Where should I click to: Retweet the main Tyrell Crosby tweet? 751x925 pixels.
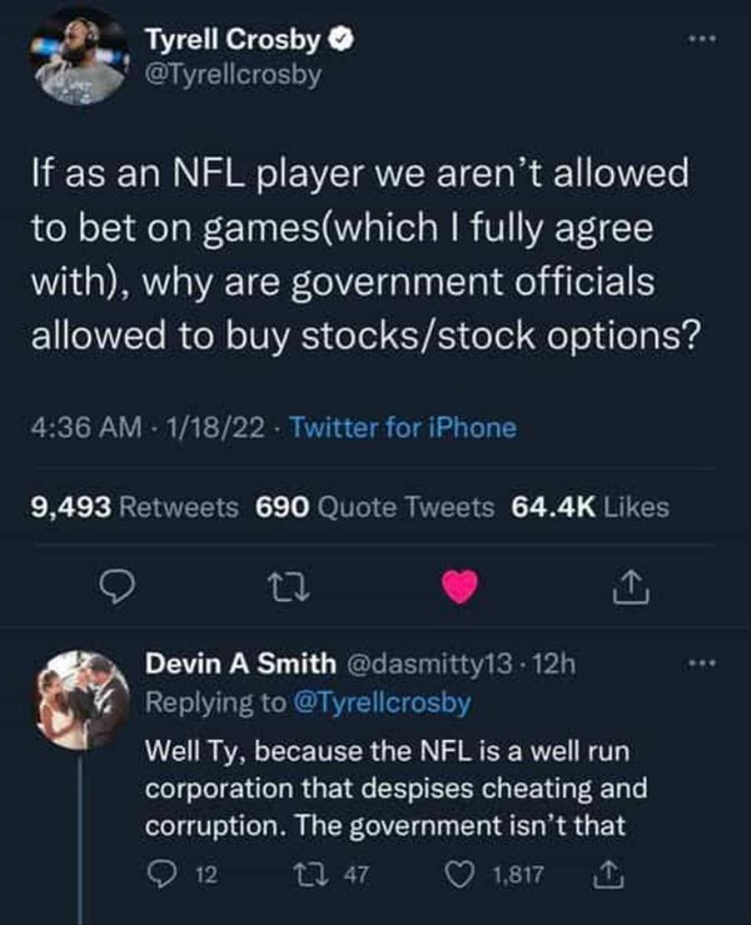point(288,587)
